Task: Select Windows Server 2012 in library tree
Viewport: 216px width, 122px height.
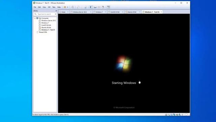Action: tap(48, 21)
